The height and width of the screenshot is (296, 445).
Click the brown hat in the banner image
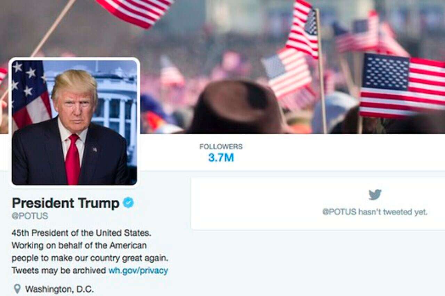point(237,108)
